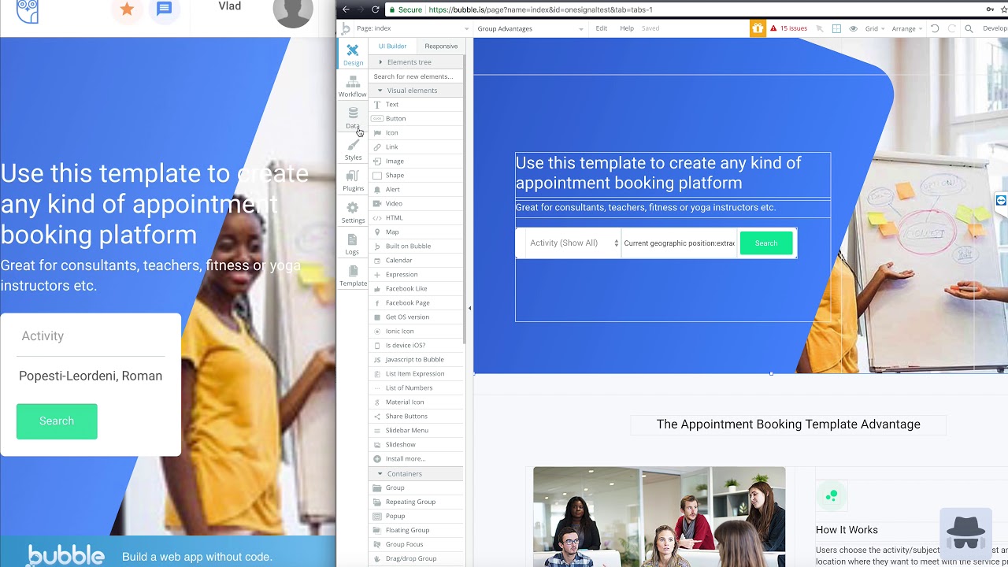Open the Help menu
The width and height of the screenshot is (1008, 567).
(x=627, y=28)
